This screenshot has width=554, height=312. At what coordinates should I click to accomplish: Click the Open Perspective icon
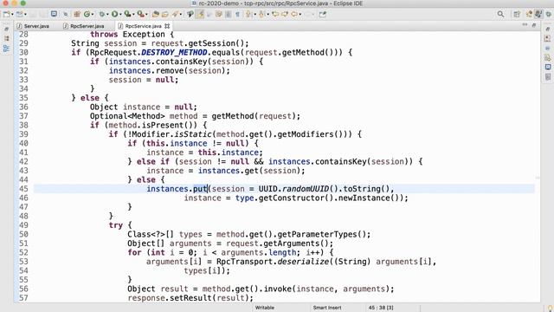517,14
